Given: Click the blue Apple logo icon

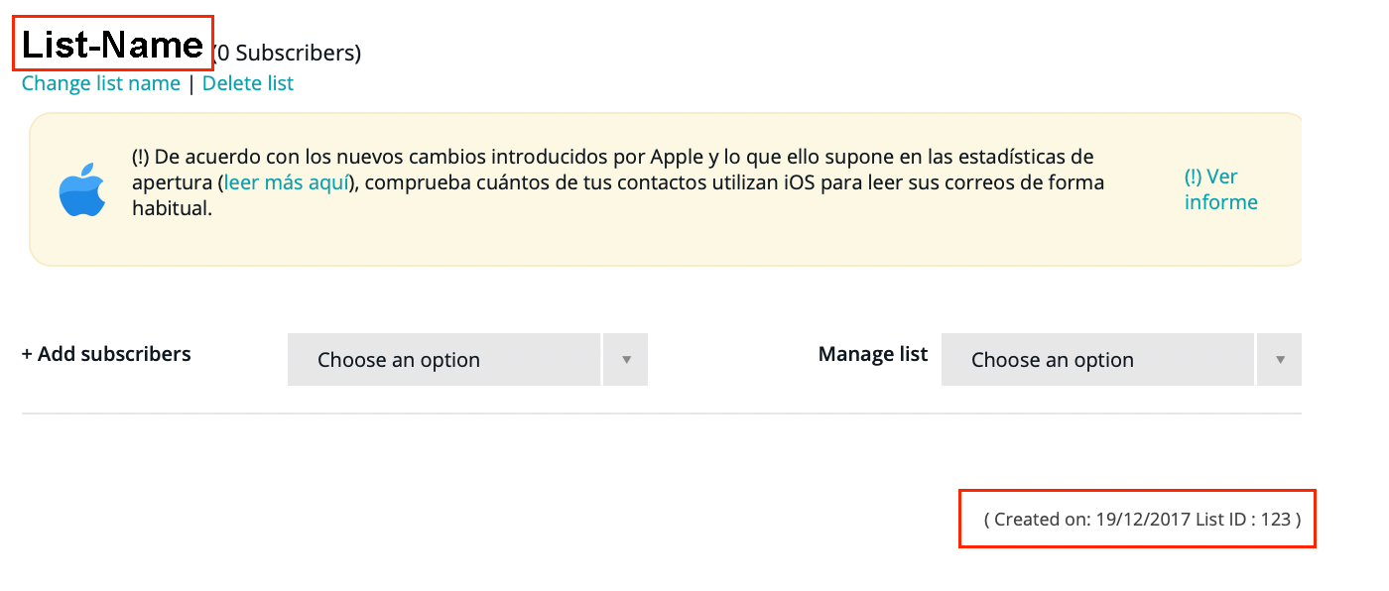Looking at the screenshot, I should [82, 189].
